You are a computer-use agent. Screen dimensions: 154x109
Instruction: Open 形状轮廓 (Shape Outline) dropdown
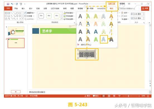click(x=69, y=16)
